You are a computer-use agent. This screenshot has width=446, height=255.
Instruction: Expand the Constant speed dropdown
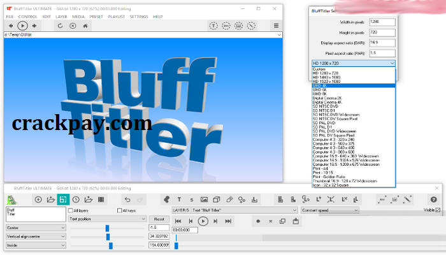330,210
